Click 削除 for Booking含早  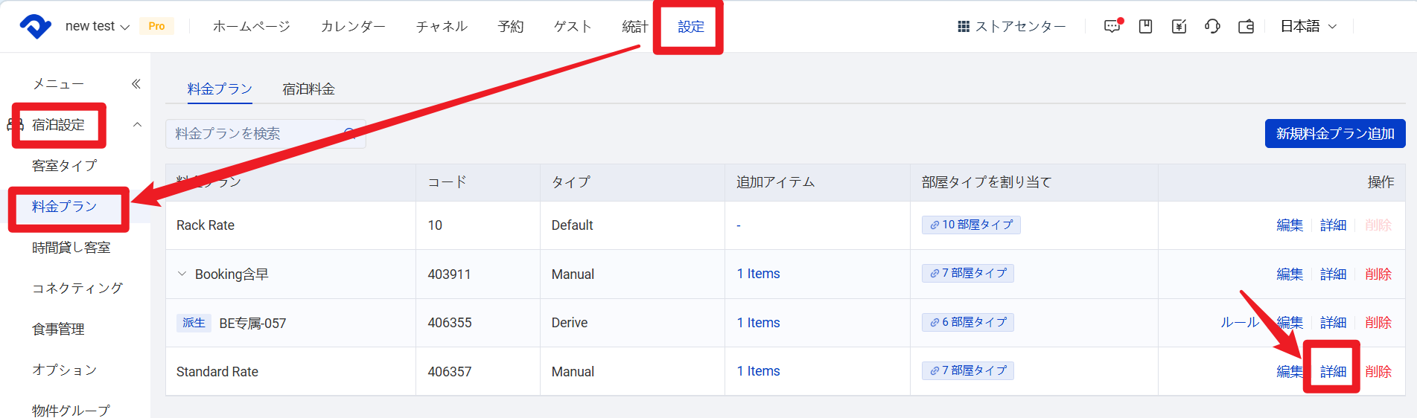pyautogui.click(x=1378, y=274)
